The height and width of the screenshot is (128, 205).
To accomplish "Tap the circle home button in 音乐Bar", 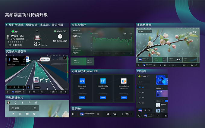I will [73, 114].
